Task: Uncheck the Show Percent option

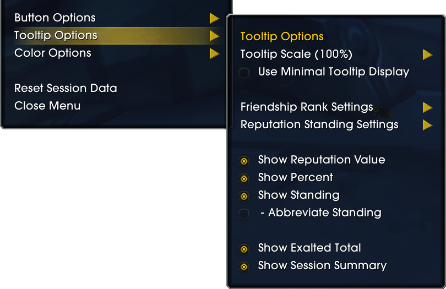Action: pyautogui.click(x=244, y=179)
